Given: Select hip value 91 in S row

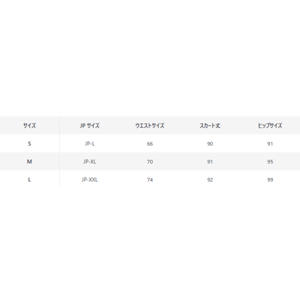Looking at the screenshot, I should (x=270, y=144).
